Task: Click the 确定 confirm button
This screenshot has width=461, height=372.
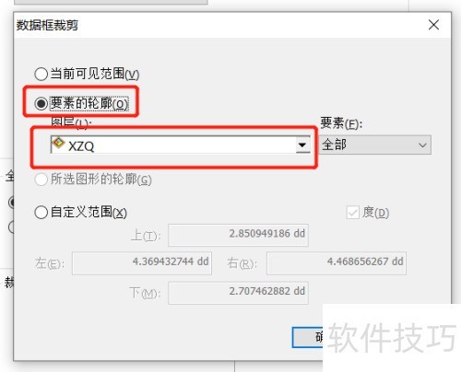Action: click(x=307, y=337)
